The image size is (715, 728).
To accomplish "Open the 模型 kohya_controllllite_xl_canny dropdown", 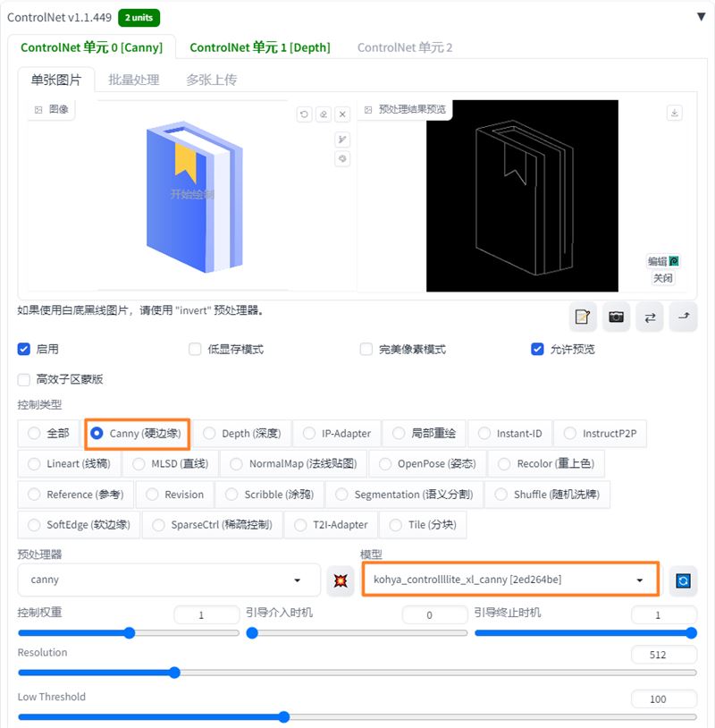I will click(510, 580).
